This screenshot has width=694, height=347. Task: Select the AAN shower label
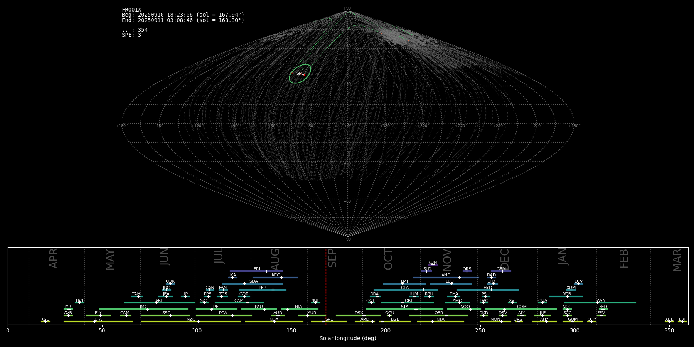[x=601, y=301]
